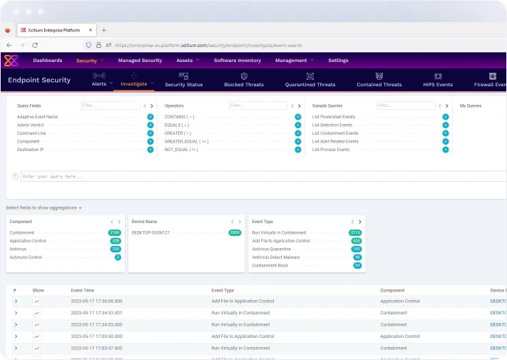507x360 pixels.
Task: Open Quarantined Threats page
Action: pyautogui.click(x=310, y=80)
